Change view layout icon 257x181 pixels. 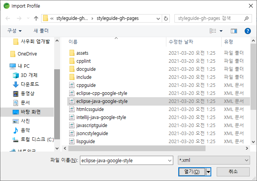(213, 31)
